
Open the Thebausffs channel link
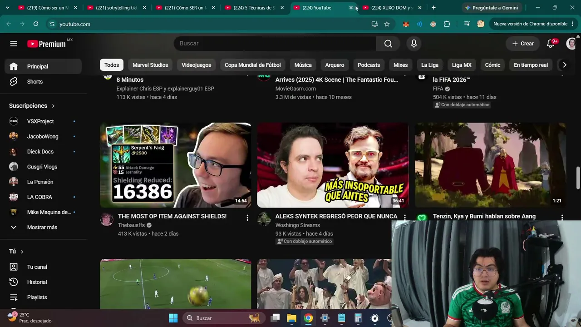[x=132, y=225]
